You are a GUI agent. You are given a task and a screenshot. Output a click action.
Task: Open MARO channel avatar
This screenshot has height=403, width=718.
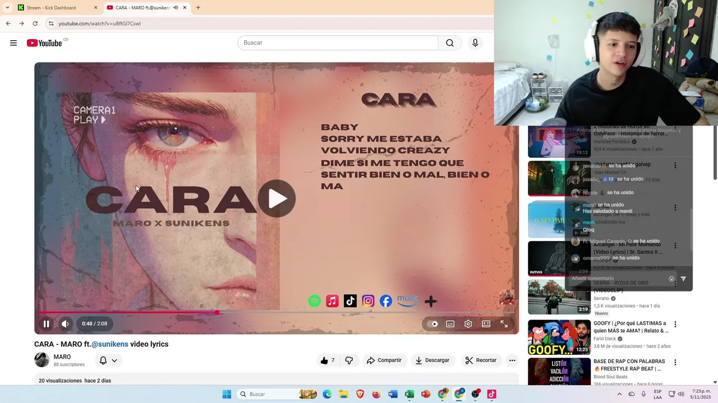[x=42, y=360]
